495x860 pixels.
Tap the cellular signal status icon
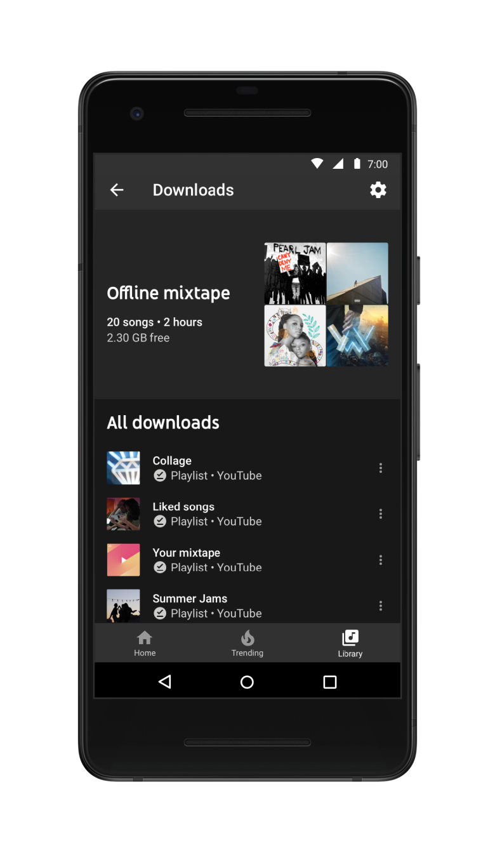(x=338, y=164)
